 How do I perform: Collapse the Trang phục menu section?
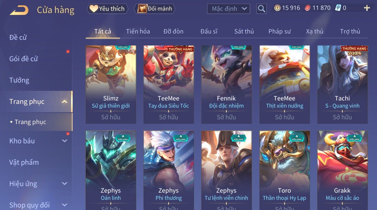point(64,102)
